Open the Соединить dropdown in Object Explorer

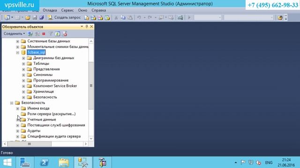(14, 34)
